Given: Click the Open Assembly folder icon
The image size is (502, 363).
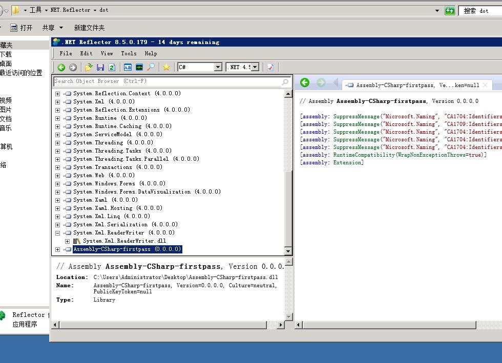Looking at the screenshot, I should pyautogui.click(x=89, y=67).
